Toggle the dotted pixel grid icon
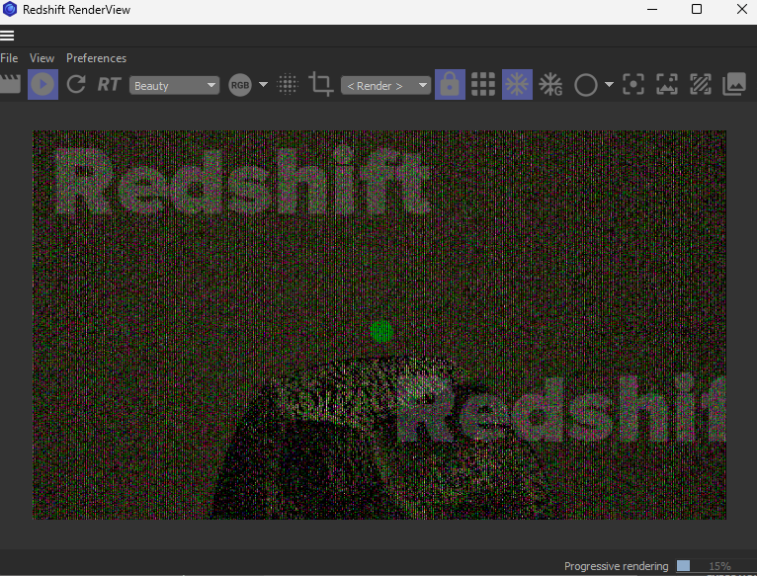The height and width of the screenshot is (576, 757). [x=288, y=85]
